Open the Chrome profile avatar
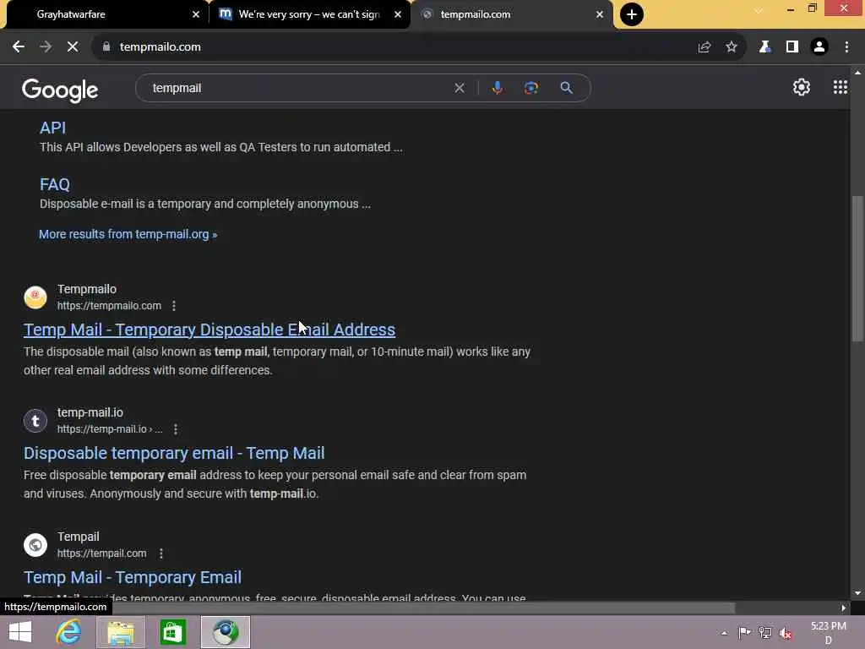Image resolution: width=865 pixels, height=649 pixels. click(x=819, y=47)
